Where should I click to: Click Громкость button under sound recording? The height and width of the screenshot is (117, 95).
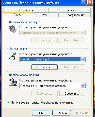point(44,67)
